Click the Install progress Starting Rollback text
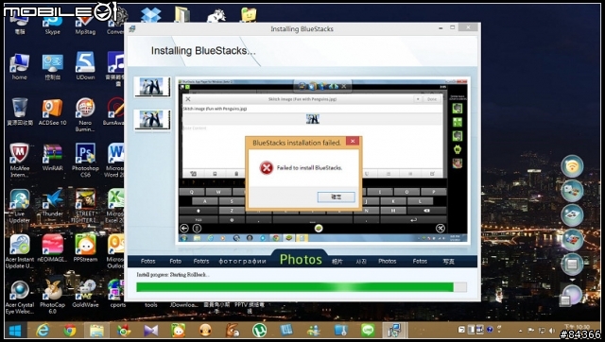 (x=173, y=275)
